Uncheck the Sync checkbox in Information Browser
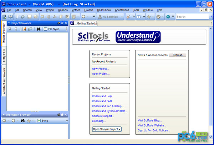Image resolution: width=214 pixels, height=145 pixels. tap(39, 121)
